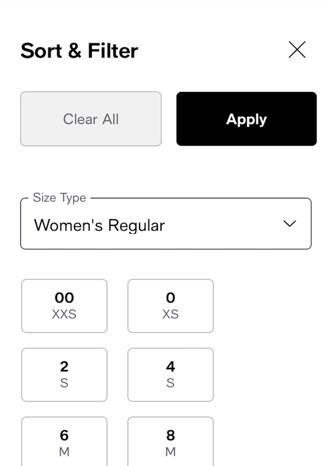Click the S label under size 2
Viewport: 331px width, 466px height.
[64, 383]
